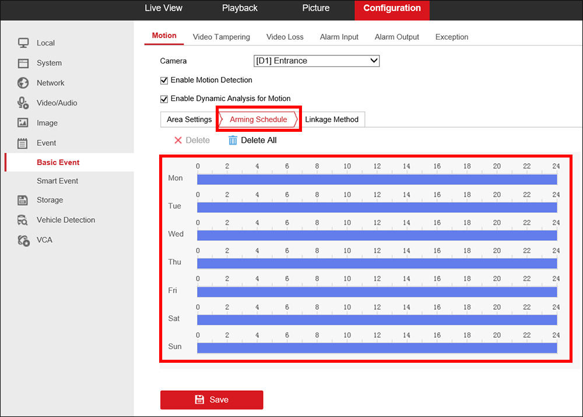
Task: Click the Video/Audio microphone icon
Action: 23,103
